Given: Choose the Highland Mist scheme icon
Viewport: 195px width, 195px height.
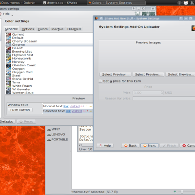Looking at the screenshot, I should tap(8, 55).
